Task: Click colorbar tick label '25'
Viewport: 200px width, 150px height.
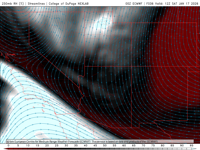Action: click(57, 145)
